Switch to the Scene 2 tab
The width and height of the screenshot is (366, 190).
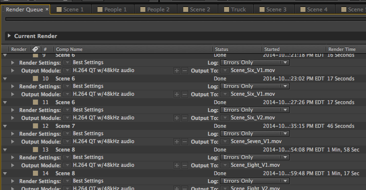pyautogui.click(x=197, y=9)
